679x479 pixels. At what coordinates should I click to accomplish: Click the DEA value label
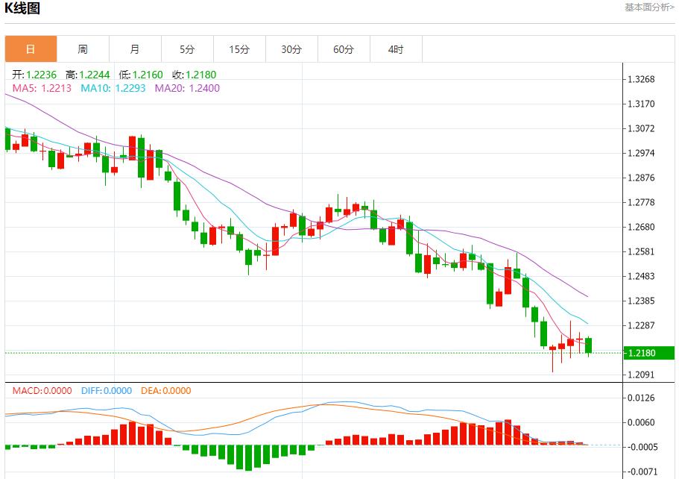(164, 390)
